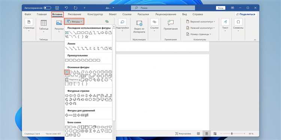Screen dimensions: 281x140
Task: Switch to the Главная tab
Action: point(42,14)
